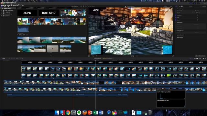This screenshot has height=116, width=207.
Task: Click the Intel UHD Graphics 630 graph
Action: pyautogui.click(x=171, y=95)
